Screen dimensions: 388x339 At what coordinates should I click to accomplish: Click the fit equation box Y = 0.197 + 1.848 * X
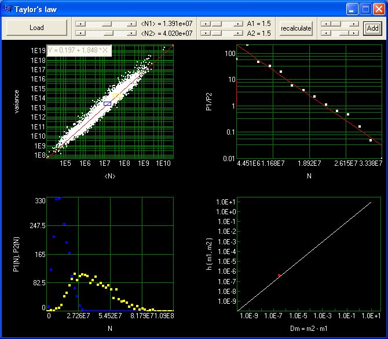pos(79,50)
